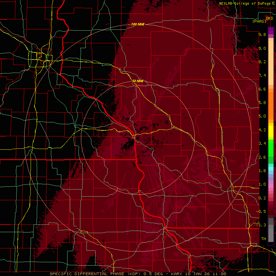Click the yellow segment of the color bar
The image size is (276, 276).
(271, 131)
